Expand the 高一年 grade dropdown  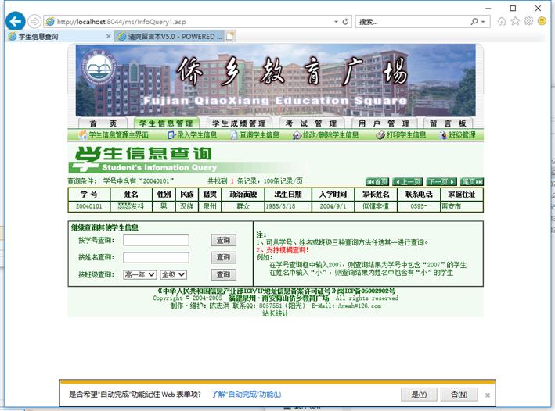pyautogui.click(x=139, y=274)
